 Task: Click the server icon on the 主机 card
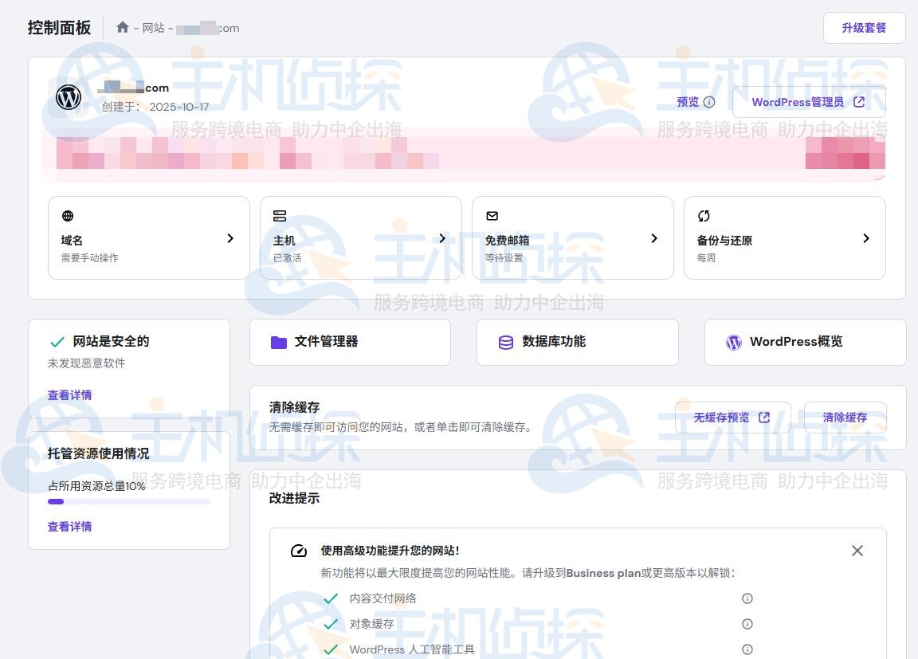click(x=280, y=215)
